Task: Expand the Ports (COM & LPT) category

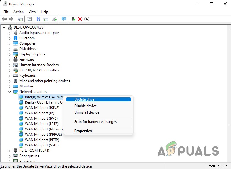Action: pos(10,151)
